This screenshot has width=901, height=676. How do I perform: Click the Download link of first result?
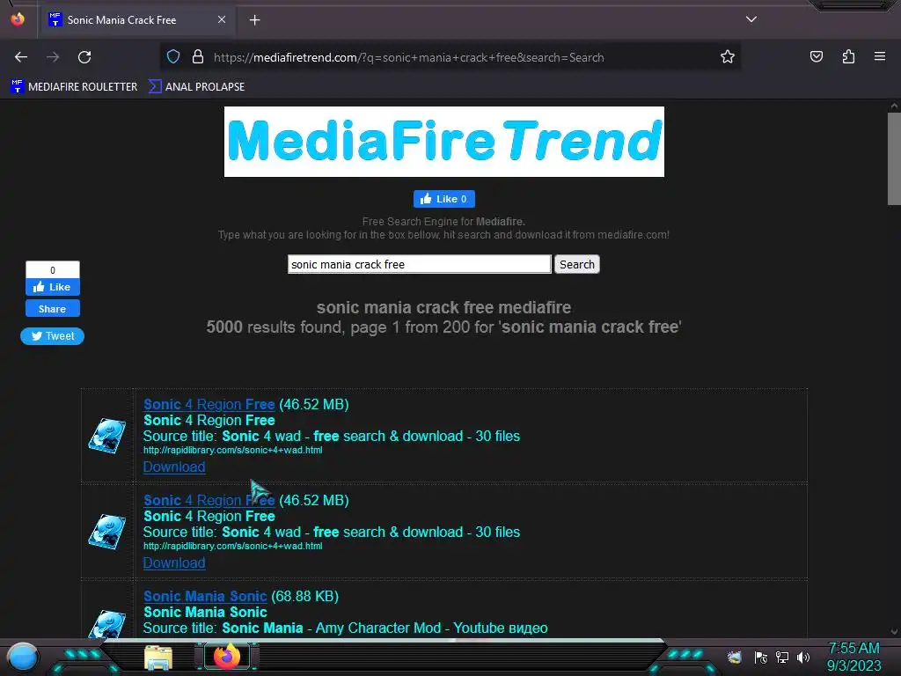pyautogui.click(x=174, y=467)
